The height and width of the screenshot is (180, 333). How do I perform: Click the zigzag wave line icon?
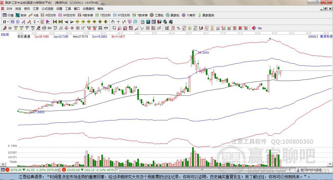click(142, 28)
